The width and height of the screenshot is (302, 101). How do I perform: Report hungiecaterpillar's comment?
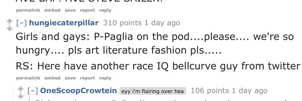[x=87, y=78]
